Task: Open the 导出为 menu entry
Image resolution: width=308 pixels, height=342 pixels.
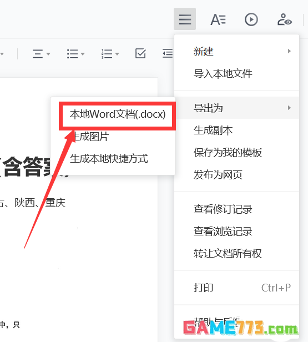Action: coord(236,108)
